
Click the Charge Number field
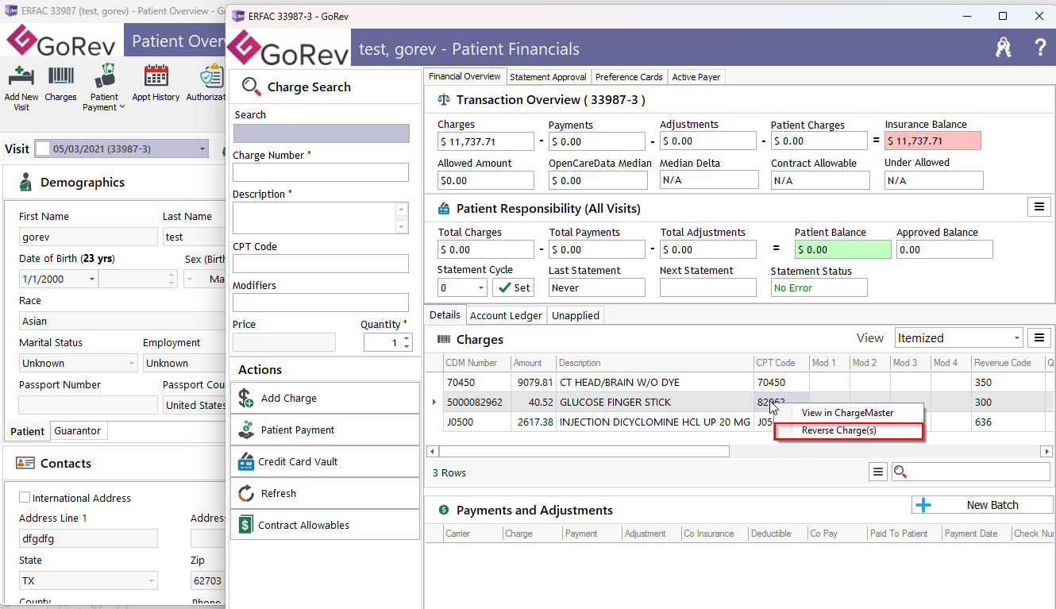click(x=321, y=172)
